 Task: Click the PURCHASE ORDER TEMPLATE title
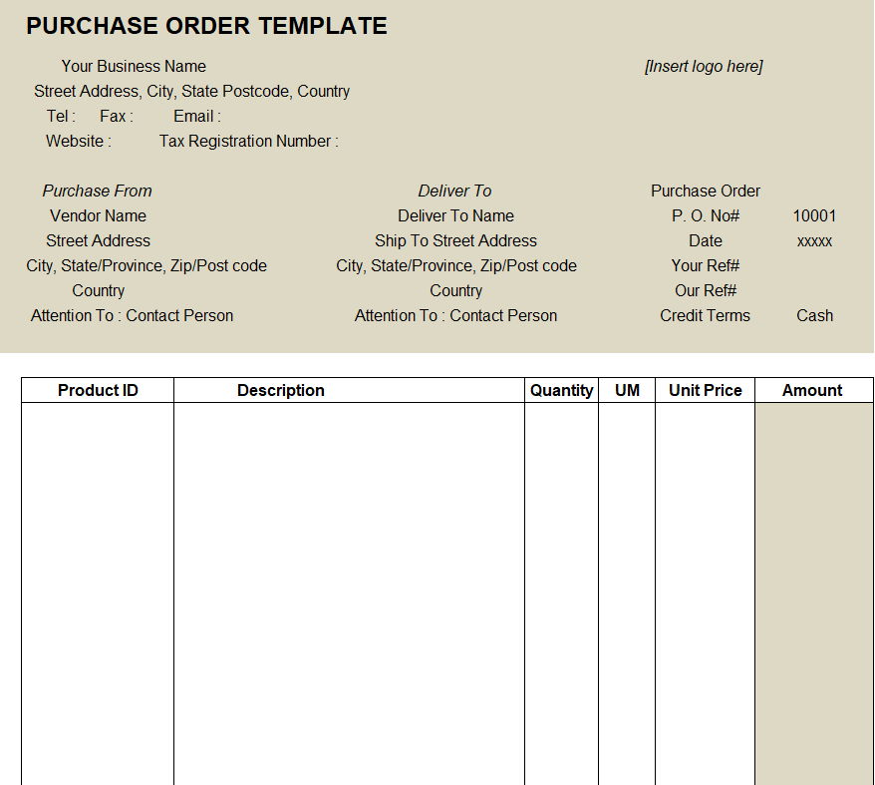pos(206,26)
